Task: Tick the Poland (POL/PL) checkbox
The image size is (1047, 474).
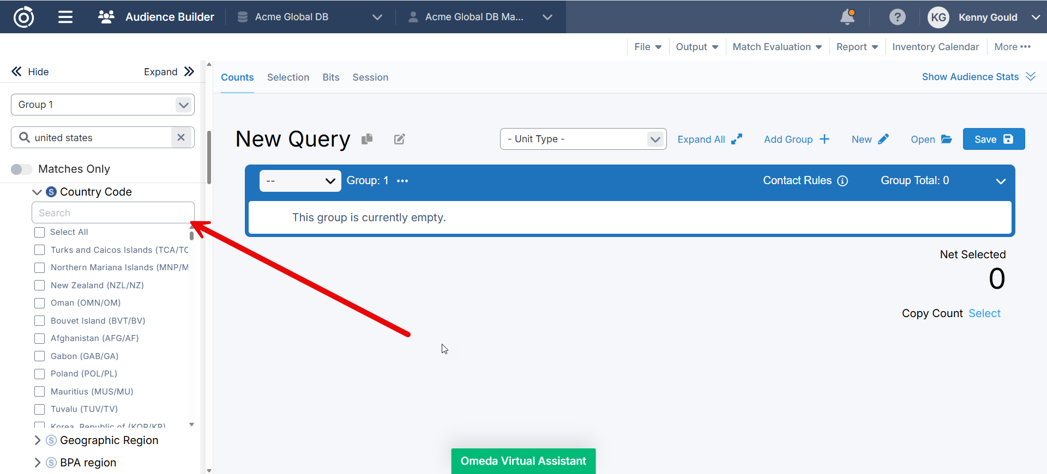Action: point(40,374)
